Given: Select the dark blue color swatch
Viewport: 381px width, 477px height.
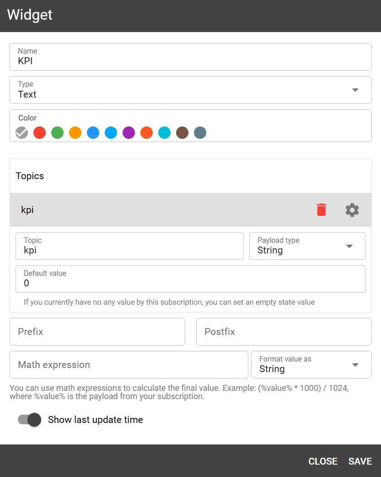Looking at the screenshot, I should coord(200,132).
